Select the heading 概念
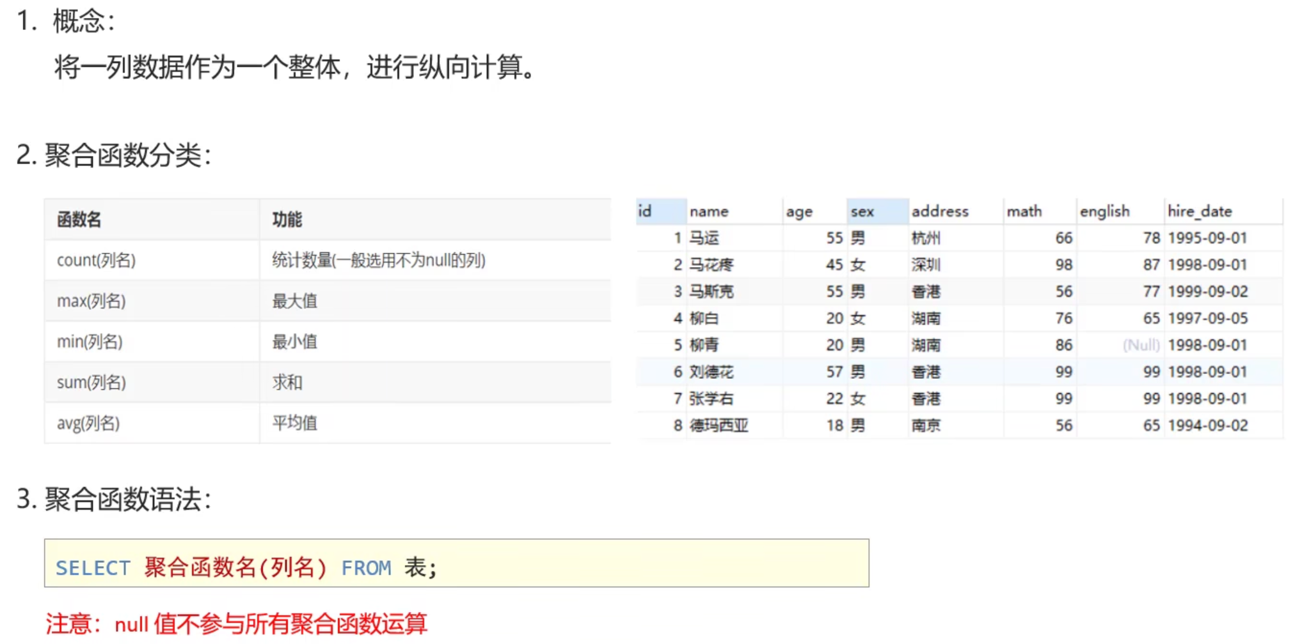The width and height of the screenshot is (1295, 644). 83,21
